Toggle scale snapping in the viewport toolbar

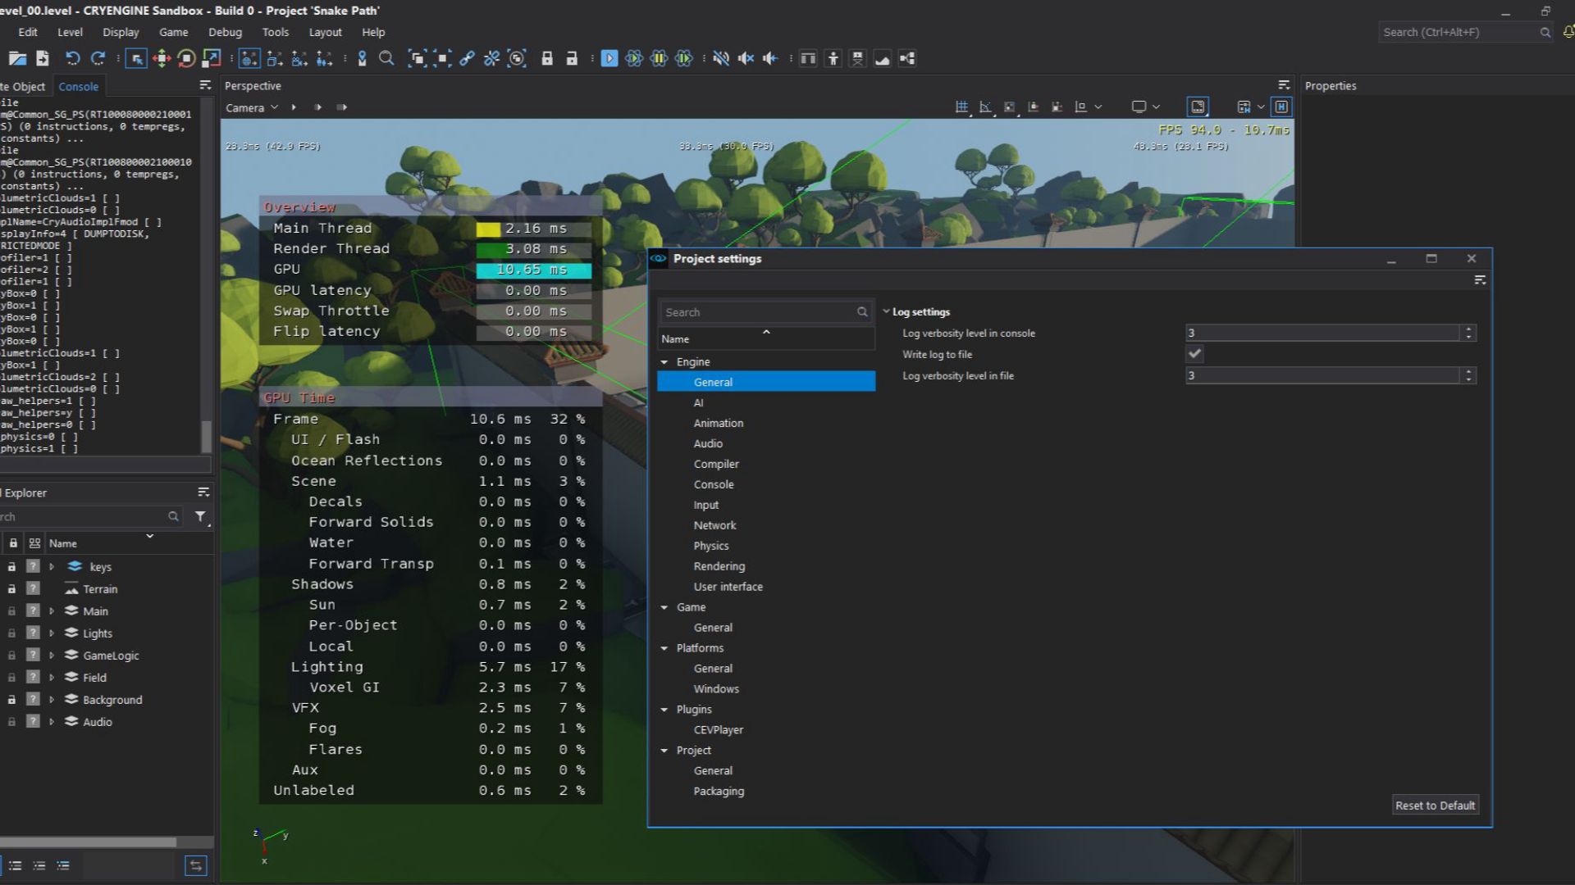pos(1009,107)
